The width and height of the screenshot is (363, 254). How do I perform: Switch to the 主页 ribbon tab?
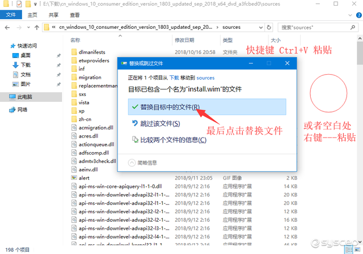pyautogui.click(x=32, y=15)
